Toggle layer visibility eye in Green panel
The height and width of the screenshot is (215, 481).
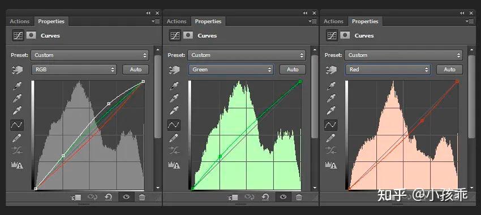click(283, 197)
